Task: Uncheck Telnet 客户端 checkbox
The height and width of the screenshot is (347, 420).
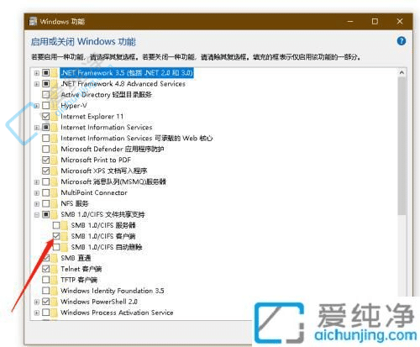Action: pyautogui.click(x=46, y=269)
